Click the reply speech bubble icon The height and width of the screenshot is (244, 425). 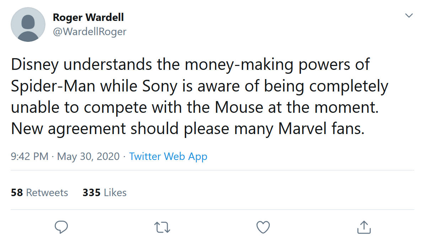coord(61,227)
